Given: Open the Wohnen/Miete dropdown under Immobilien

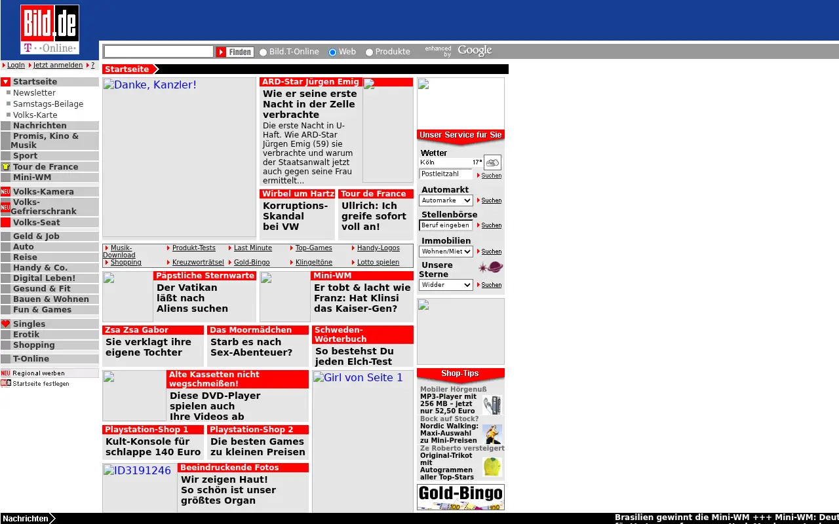Looking at the screenshot, I should coord(446,252).
